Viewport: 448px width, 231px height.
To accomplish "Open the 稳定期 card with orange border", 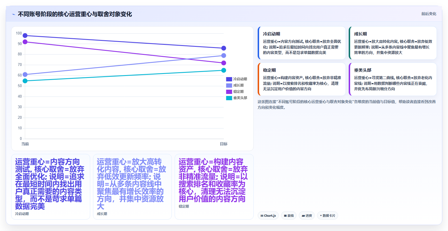I will (x=302, y=79).
